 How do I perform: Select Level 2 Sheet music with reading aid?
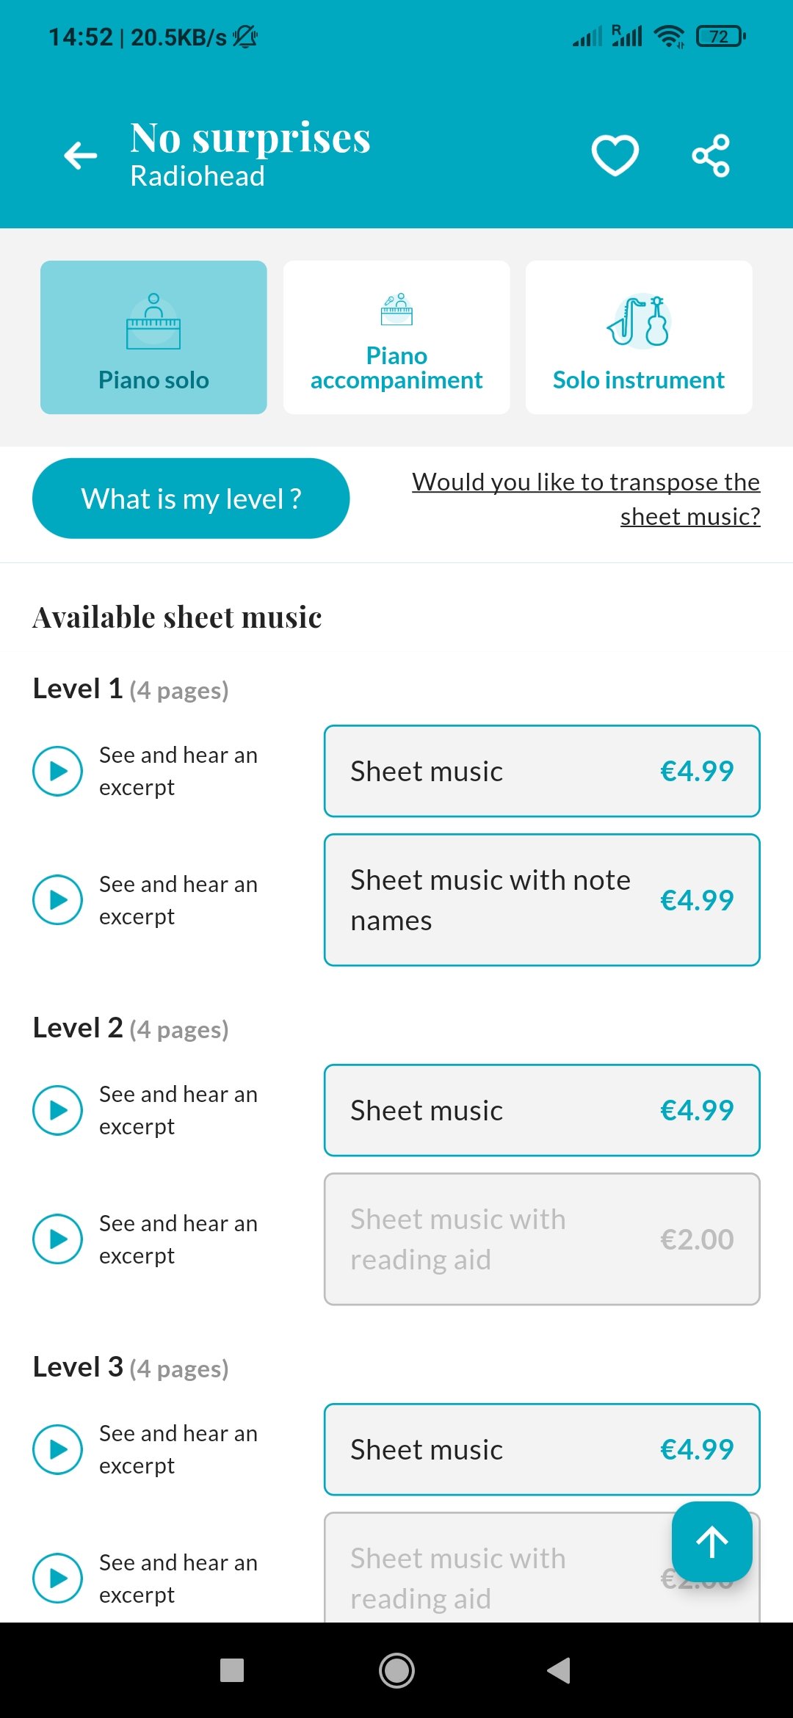click(542, 1239)
